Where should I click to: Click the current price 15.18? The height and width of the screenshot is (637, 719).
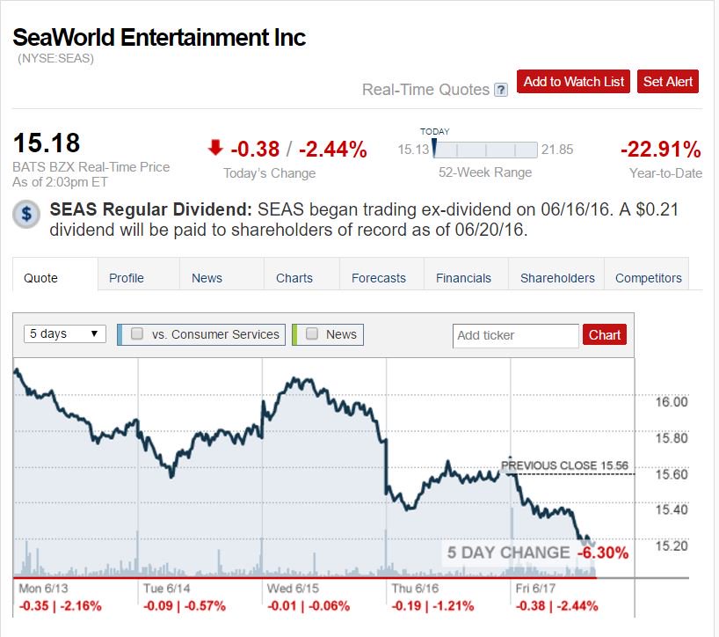[47, 143]
